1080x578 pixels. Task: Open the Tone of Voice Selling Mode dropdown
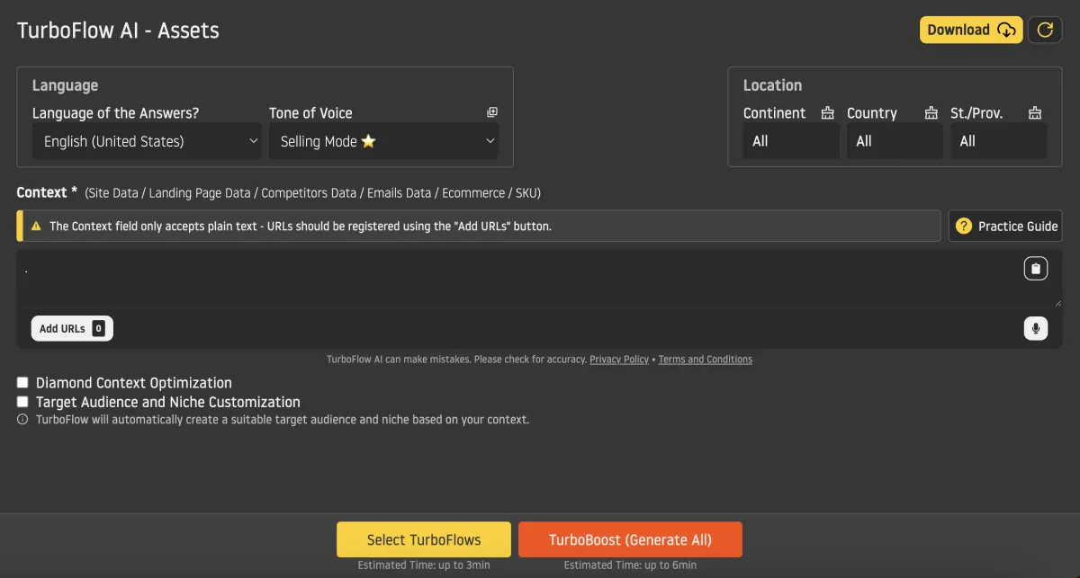pyautogui.click(x=383, y=141)
